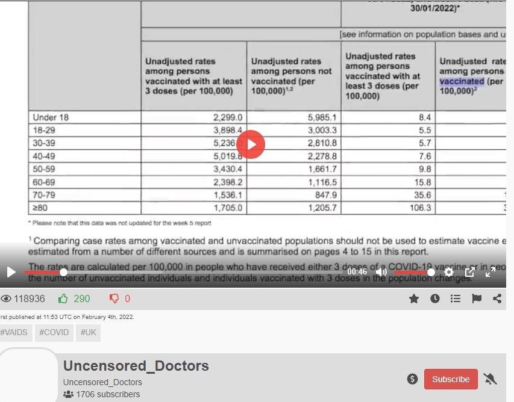Open video in pop-out window icon
Screen dimensions: 514x402
470,272
